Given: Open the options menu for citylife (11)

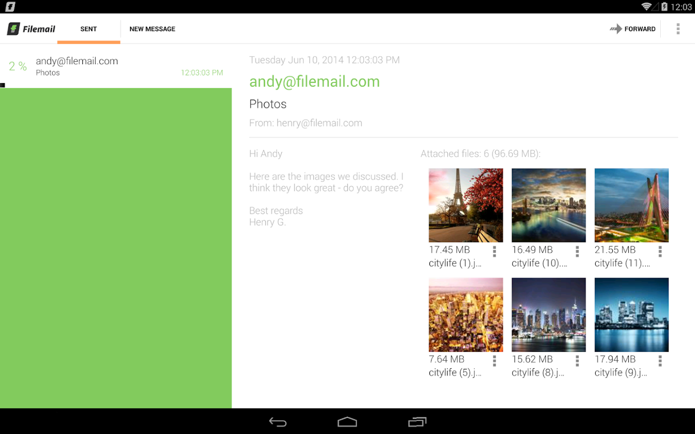Looking at the screenshot, I should coord(660,251).
